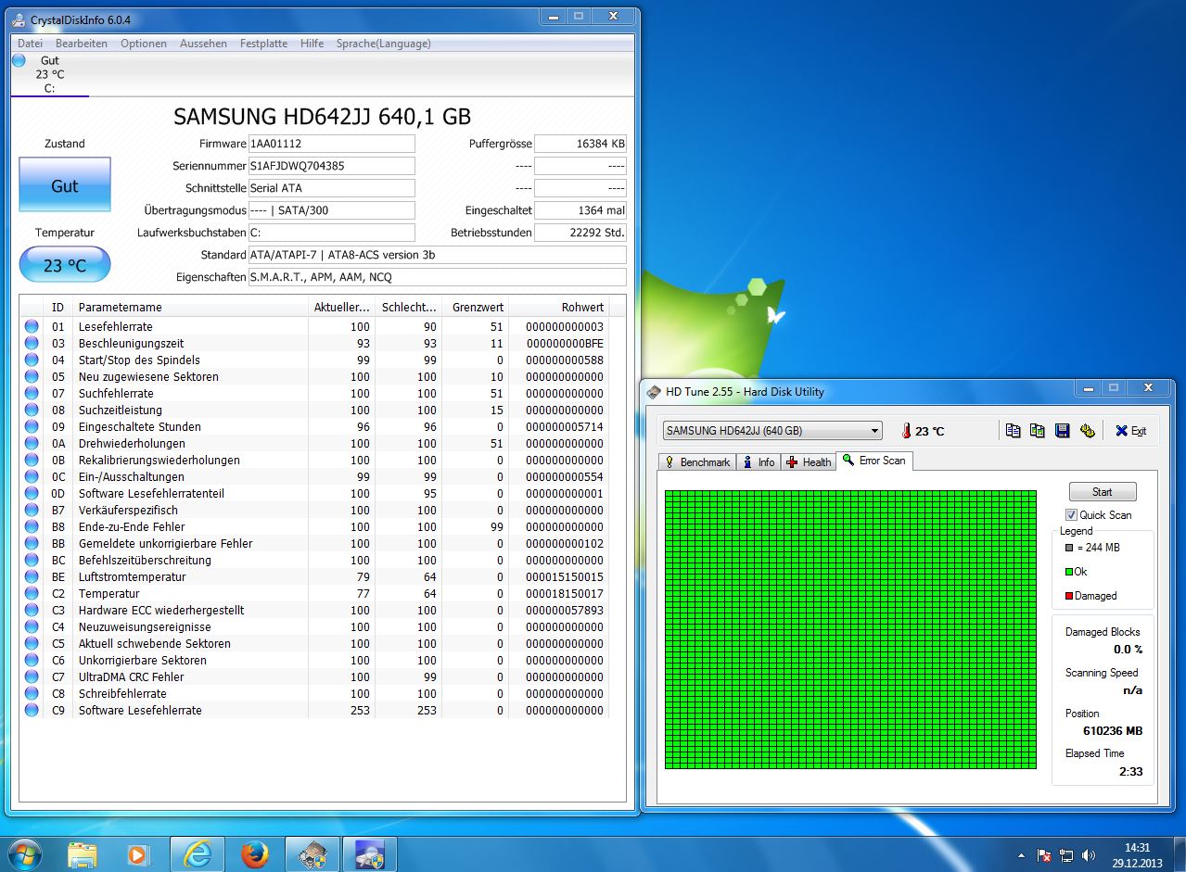Viewport: 1186px width, 872px height.
Task: Click the status orb for UltraDMA CRC Fehler
Action: coord(32,676)
